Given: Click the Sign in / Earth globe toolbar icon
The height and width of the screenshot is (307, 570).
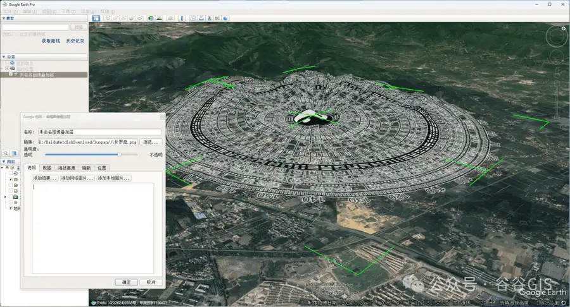Looking at the screenshot, I should click(225, 18).
